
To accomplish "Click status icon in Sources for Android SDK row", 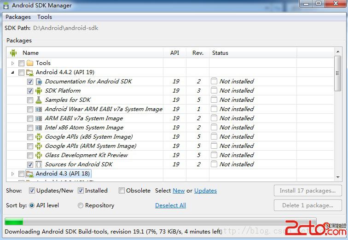I will pyautogui.click(x=214, y=164).
